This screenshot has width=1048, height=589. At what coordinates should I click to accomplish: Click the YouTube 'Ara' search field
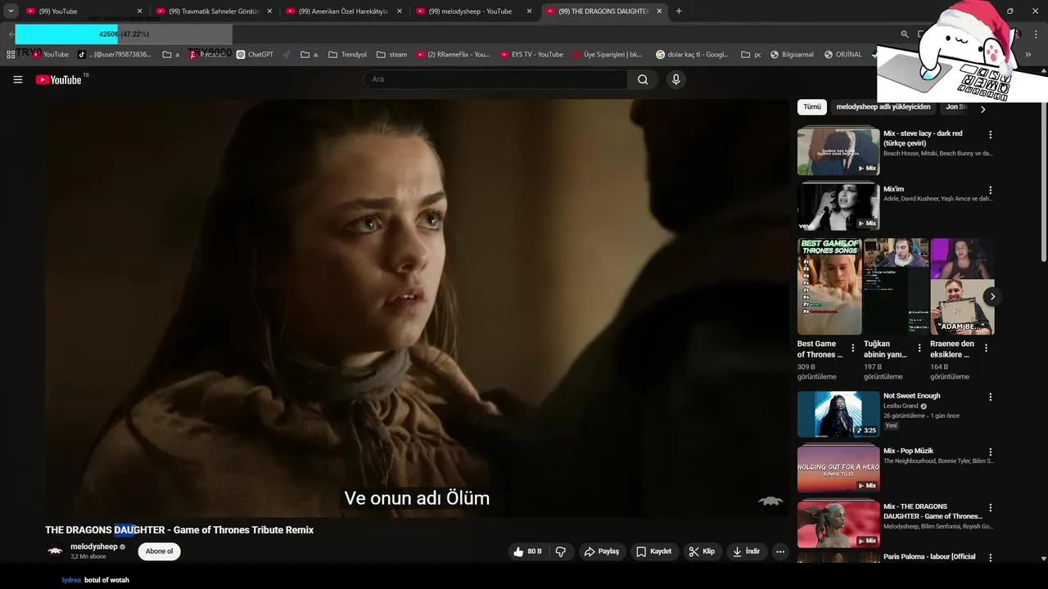[495, 79]
